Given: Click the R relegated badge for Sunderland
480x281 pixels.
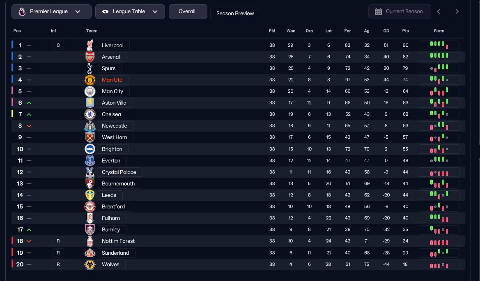Looking at the screenshot, I should pos(58,253).
